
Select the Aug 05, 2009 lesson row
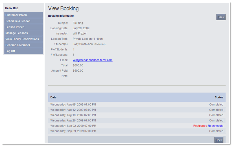[x=73, y=105]
